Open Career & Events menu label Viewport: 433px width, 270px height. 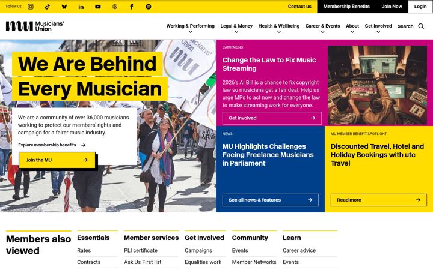[x=322, y=26]
